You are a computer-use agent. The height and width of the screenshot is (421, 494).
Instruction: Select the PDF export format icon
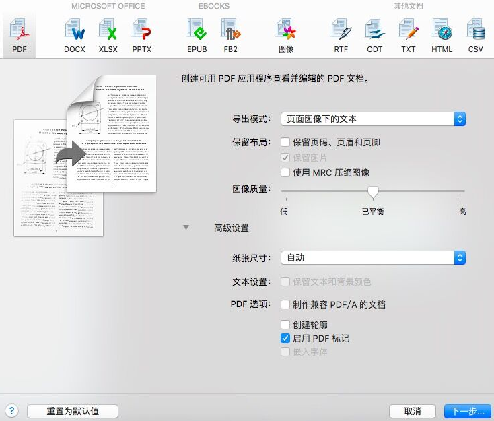coord(20,36)
